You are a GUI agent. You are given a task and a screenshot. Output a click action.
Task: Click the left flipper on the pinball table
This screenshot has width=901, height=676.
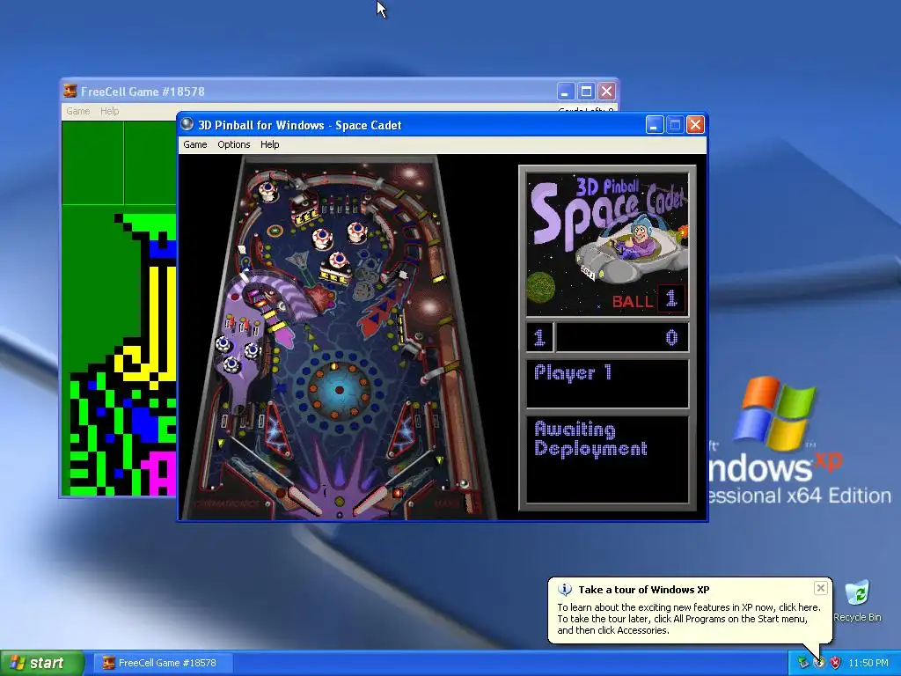click(304, 499)
